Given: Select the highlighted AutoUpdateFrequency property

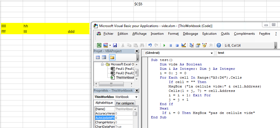Looking at the screenshot, I should [x=114, y=118].
